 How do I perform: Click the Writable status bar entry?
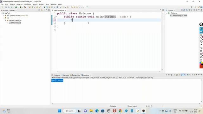pos(113,106)
